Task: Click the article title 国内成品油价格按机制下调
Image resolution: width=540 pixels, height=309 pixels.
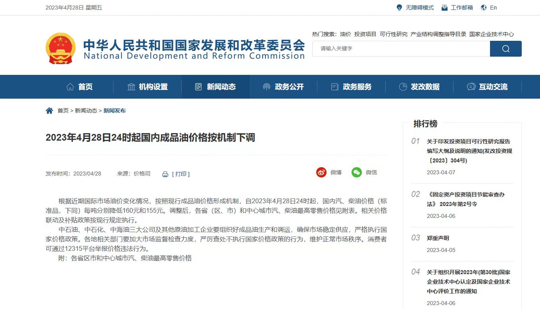Action: (150, 137)
